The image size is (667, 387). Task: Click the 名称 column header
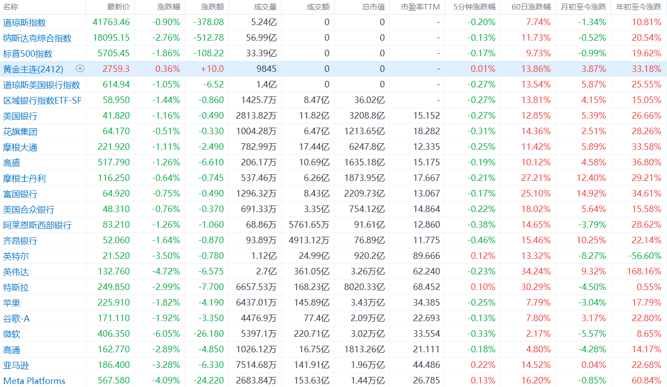click(11, 7)
